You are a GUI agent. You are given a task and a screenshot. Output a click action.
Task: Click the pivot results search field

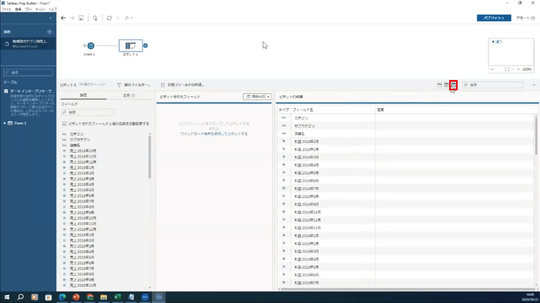coord(493,85)
